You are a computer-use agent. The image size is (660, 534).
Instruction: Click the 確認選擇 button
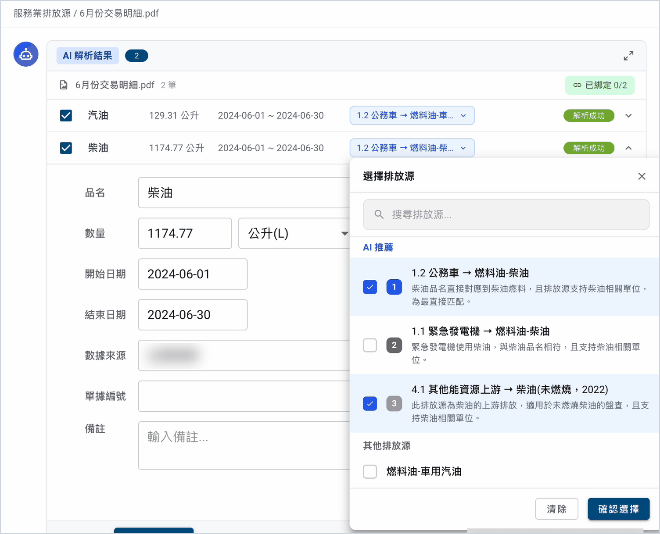coord(619,509)
